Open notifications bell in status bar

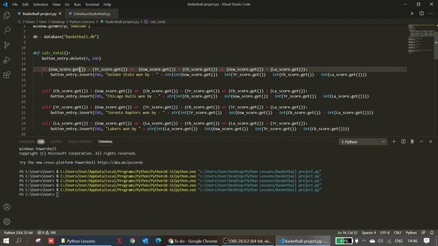432,232
